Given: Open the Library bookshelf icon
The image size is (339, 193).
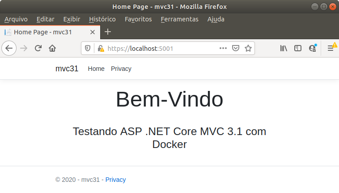Looking at the screenshot, I should [284, 48].
